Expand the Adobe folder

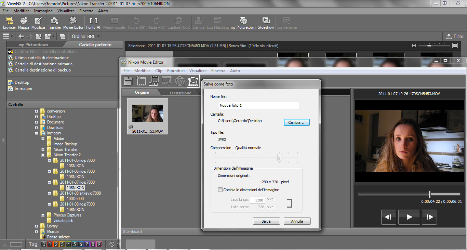coord(43,139)
